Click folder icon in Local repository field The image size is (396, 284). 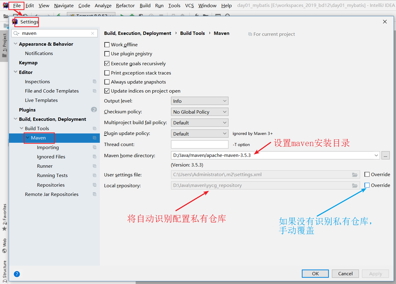point(355,185)
